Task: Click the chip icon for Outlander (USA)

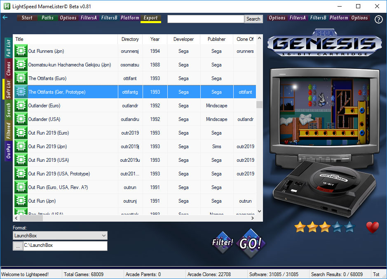Action: 21,119
